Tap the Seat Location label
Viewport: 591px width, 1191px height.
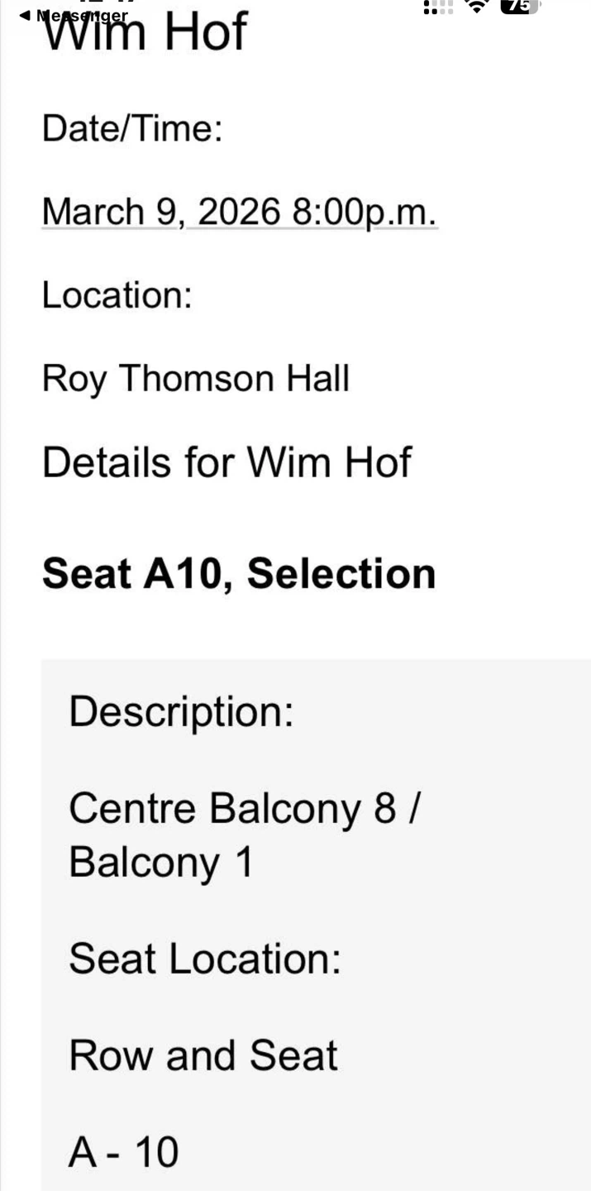[x=204, y=959]
